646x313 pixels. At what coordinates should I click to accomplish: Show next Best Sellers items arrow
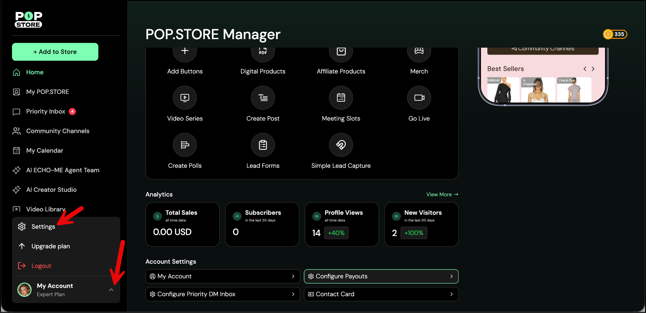click(x=593, y=69)
